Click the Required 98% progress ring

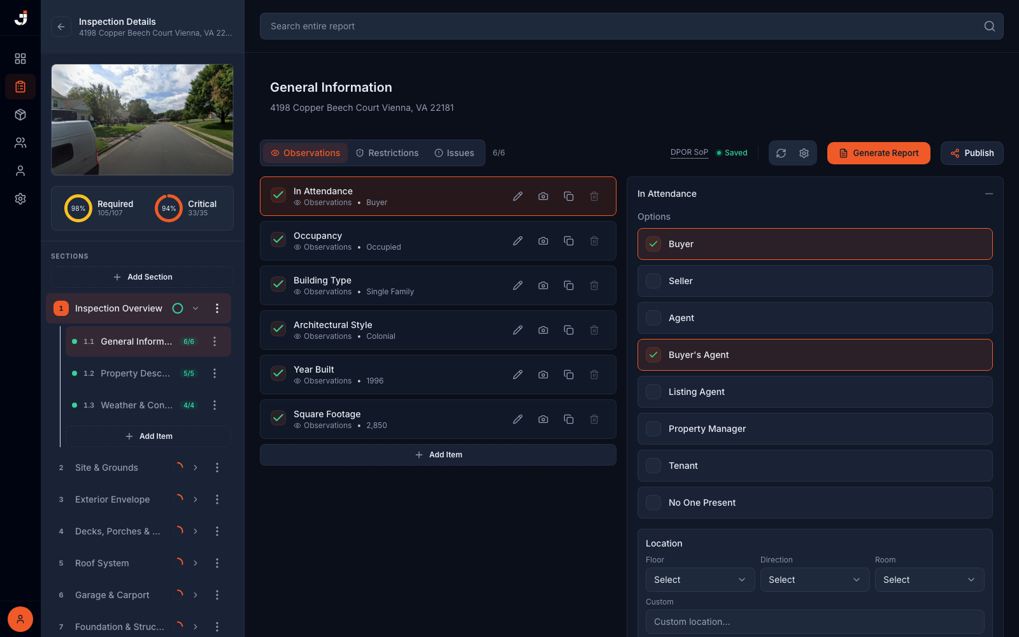click(78, 208)
